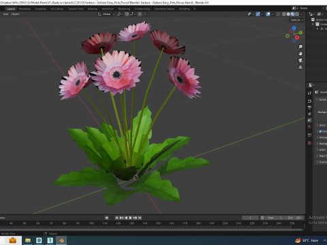Switch to material preview shading
This screenshot has height=245, width=327.
tap(292, 14)
